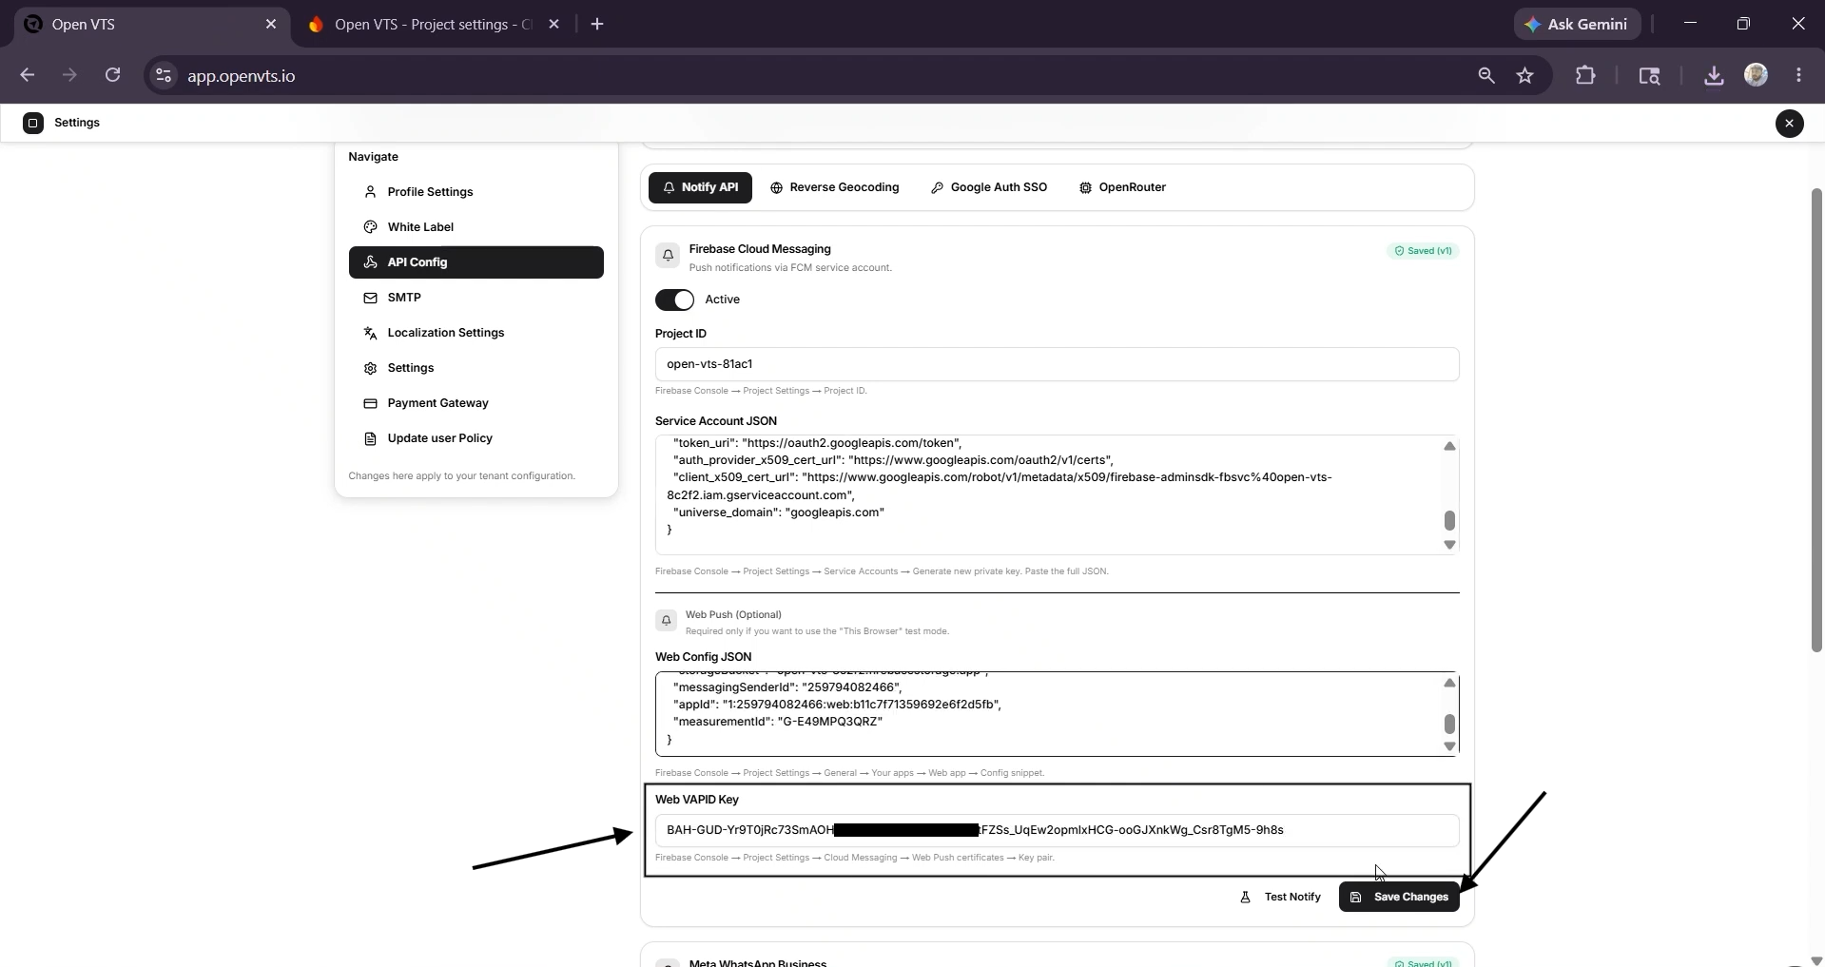Open browser Downloads
Viewport: 1825px width, 967px height.
(1714, 76)
